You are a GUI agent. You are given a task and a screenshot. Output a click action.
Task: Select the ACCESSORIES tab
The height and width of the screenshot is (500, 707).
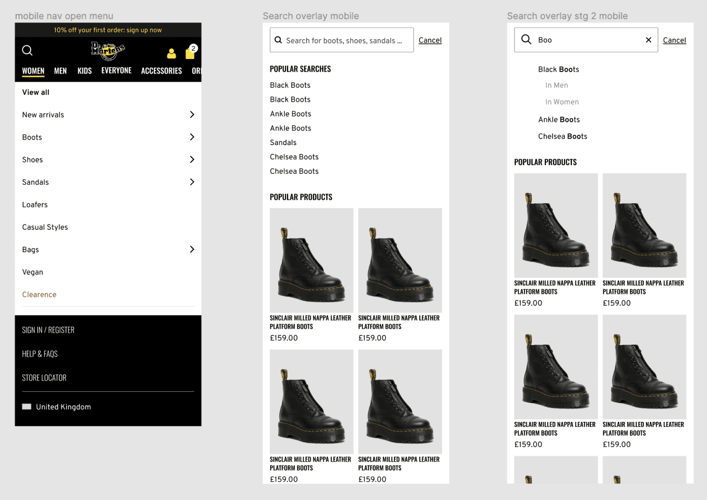click(x=162, y=71)
